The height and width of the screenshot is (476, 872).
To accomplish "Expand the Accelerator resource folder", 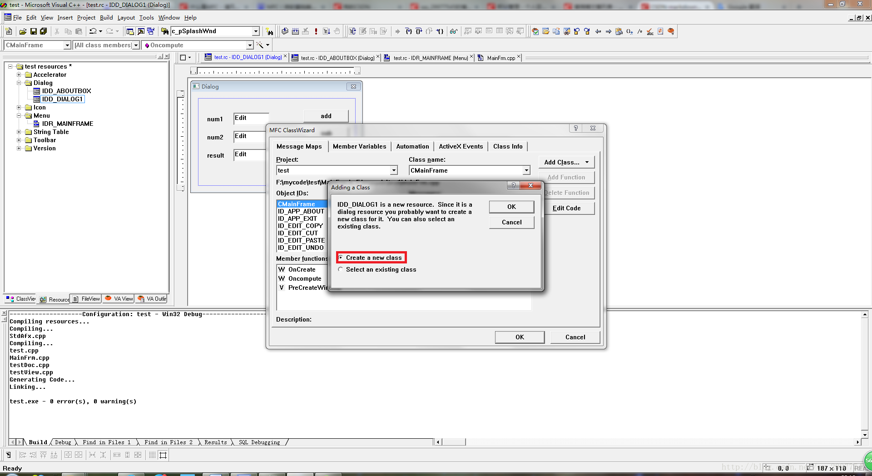I will 19,74.
